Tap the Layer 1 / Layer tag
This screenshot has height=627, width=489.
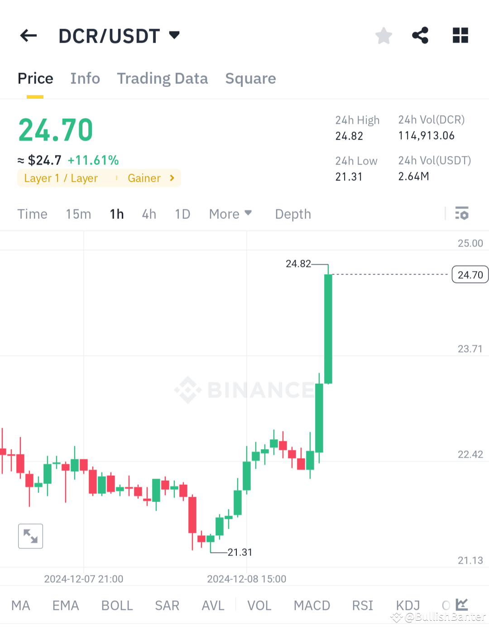[x=61, y=178]
